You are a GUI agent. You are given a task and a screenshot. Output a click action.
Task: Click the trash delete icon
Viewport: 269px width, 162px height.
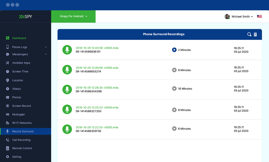[255, 34]
